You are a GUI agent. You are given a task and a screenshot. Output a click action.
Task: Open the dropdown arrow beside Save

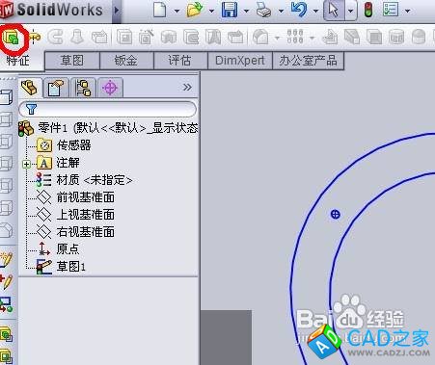246,11
